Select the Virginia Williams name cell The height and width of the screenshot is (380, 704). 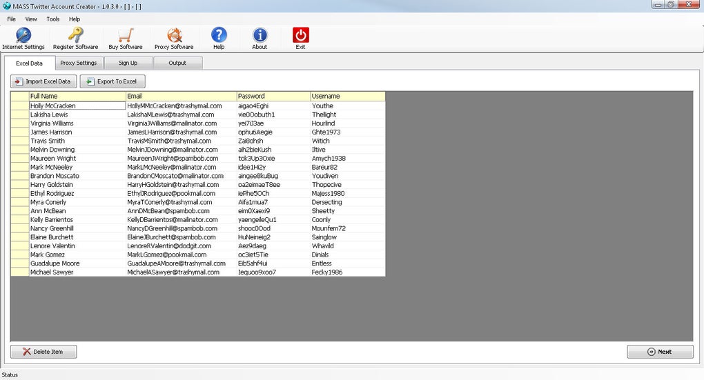pyautogui.click(x=77, y=123)
